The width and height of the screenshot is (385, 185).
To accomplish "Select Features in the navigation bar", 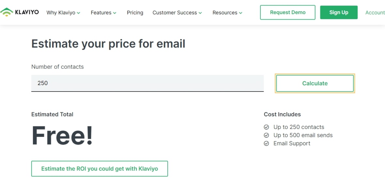I will pos(101,13).
